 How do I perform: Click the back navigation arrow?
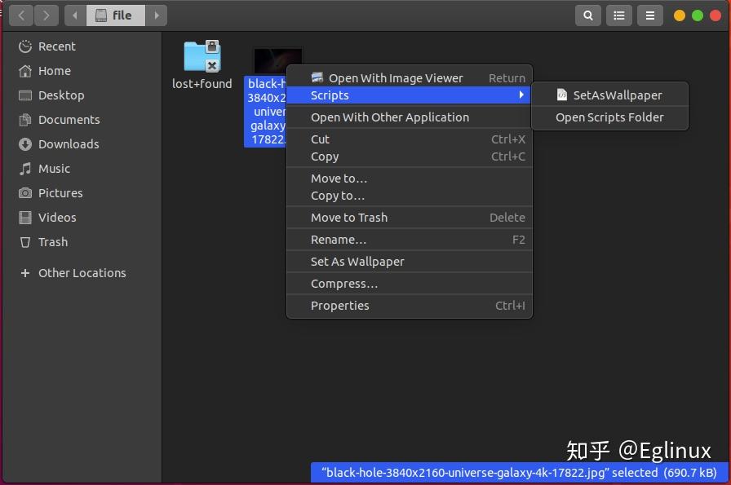[20, 15]
